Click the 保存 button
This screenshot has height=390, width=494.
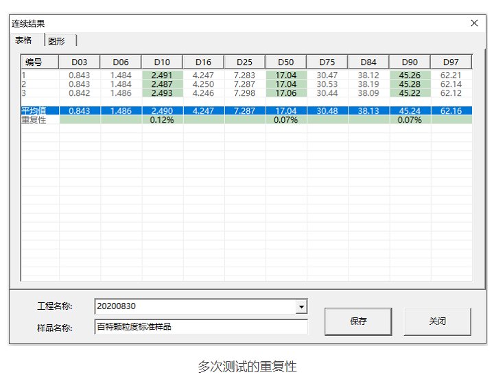pyautogui.click(x=358, y=321)
